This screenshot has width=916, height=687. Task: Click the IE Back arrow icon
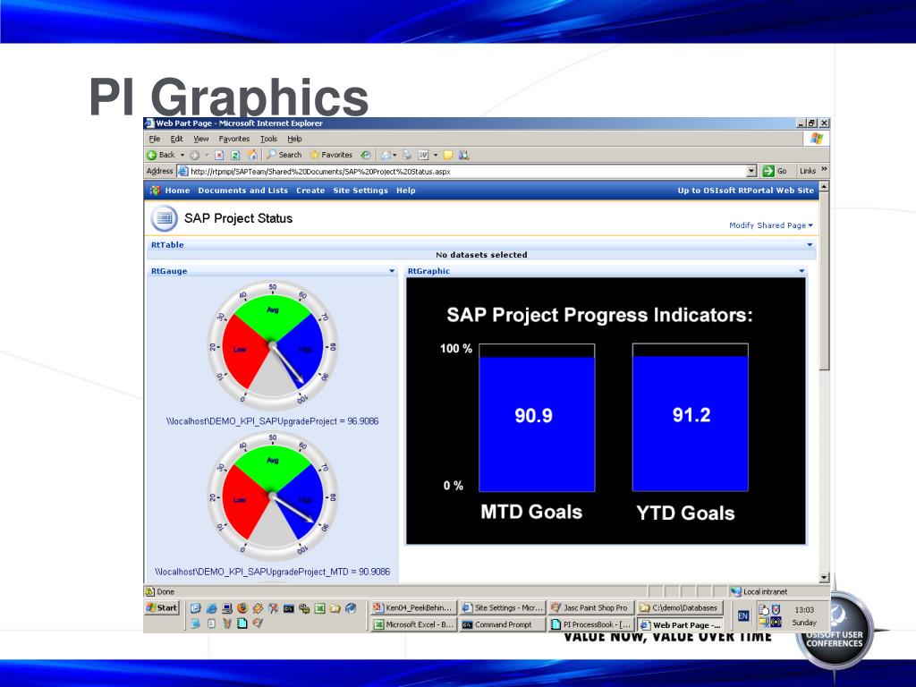pyautogui.click(x=151, y=155)
